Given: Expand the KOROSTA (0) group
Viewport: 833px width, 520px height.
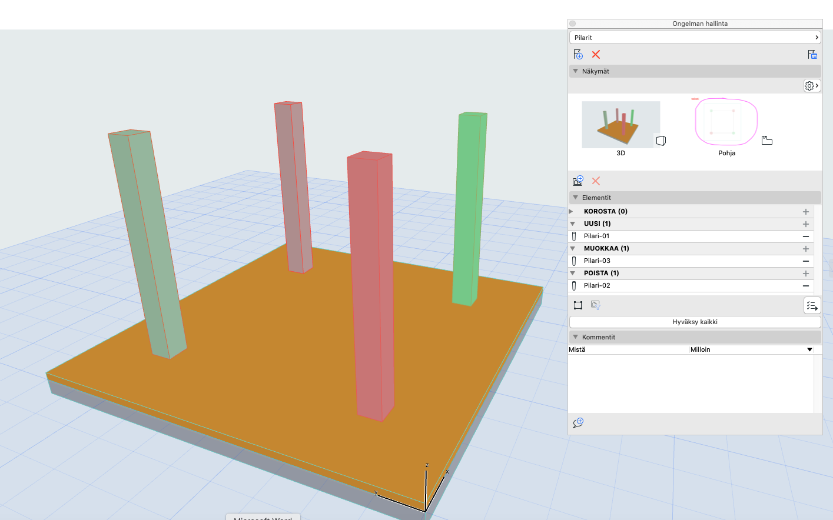Looking at the screenshot, I should (x=571, y=211).
